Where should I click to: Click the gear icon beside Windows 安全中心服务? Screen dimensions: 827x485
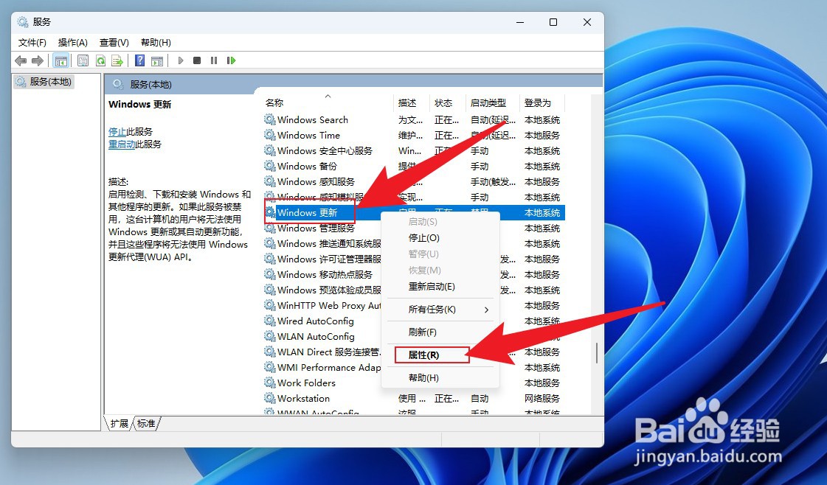[270, 151]
